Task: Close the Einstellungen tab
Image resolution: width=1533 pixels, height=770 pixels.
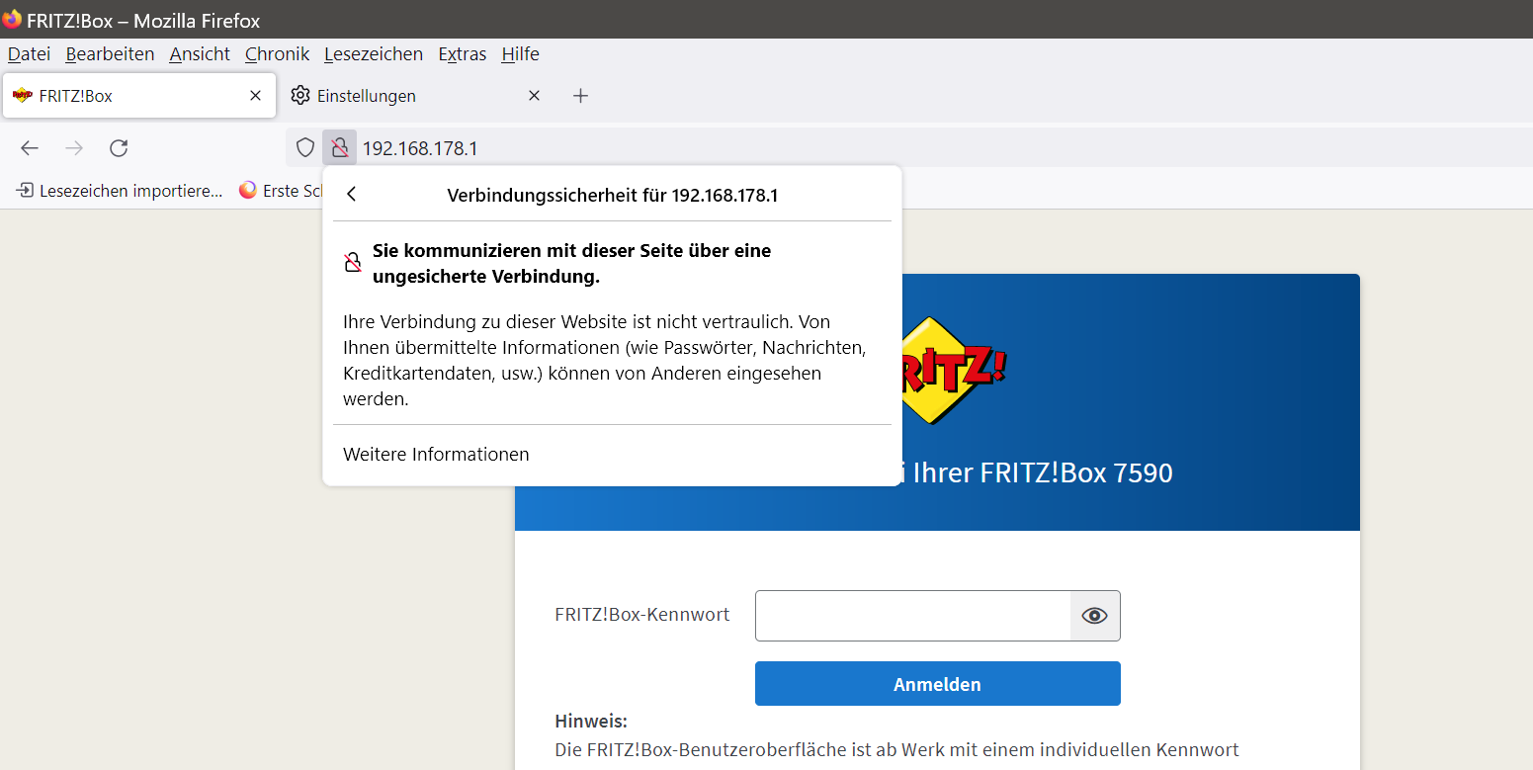Action: click(x=534, y=96)
